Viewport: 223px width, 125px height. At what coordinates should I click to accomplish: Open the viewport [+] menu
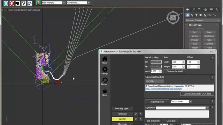[4, 10]
